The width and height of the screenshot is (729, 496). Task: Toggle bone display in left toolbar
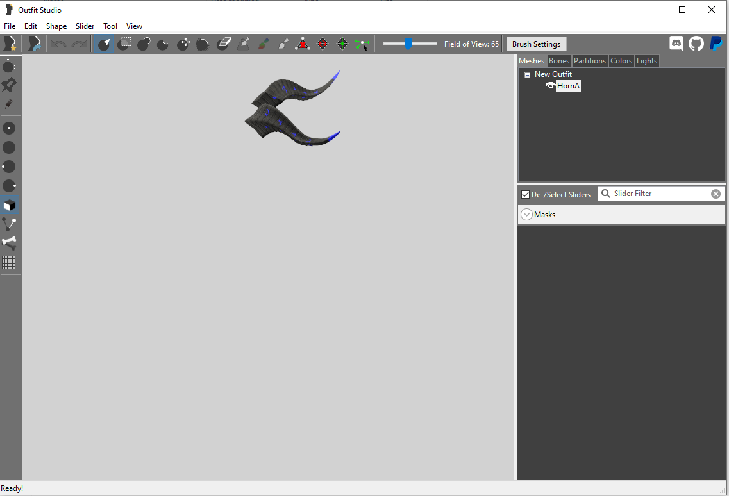tap(9, 243)
